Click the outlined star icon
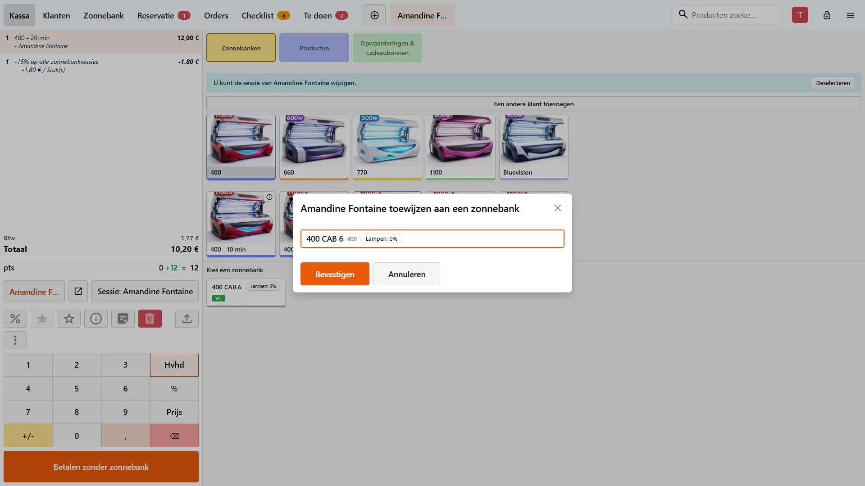This screenshot has width=865, height=486. pos(69,319)
